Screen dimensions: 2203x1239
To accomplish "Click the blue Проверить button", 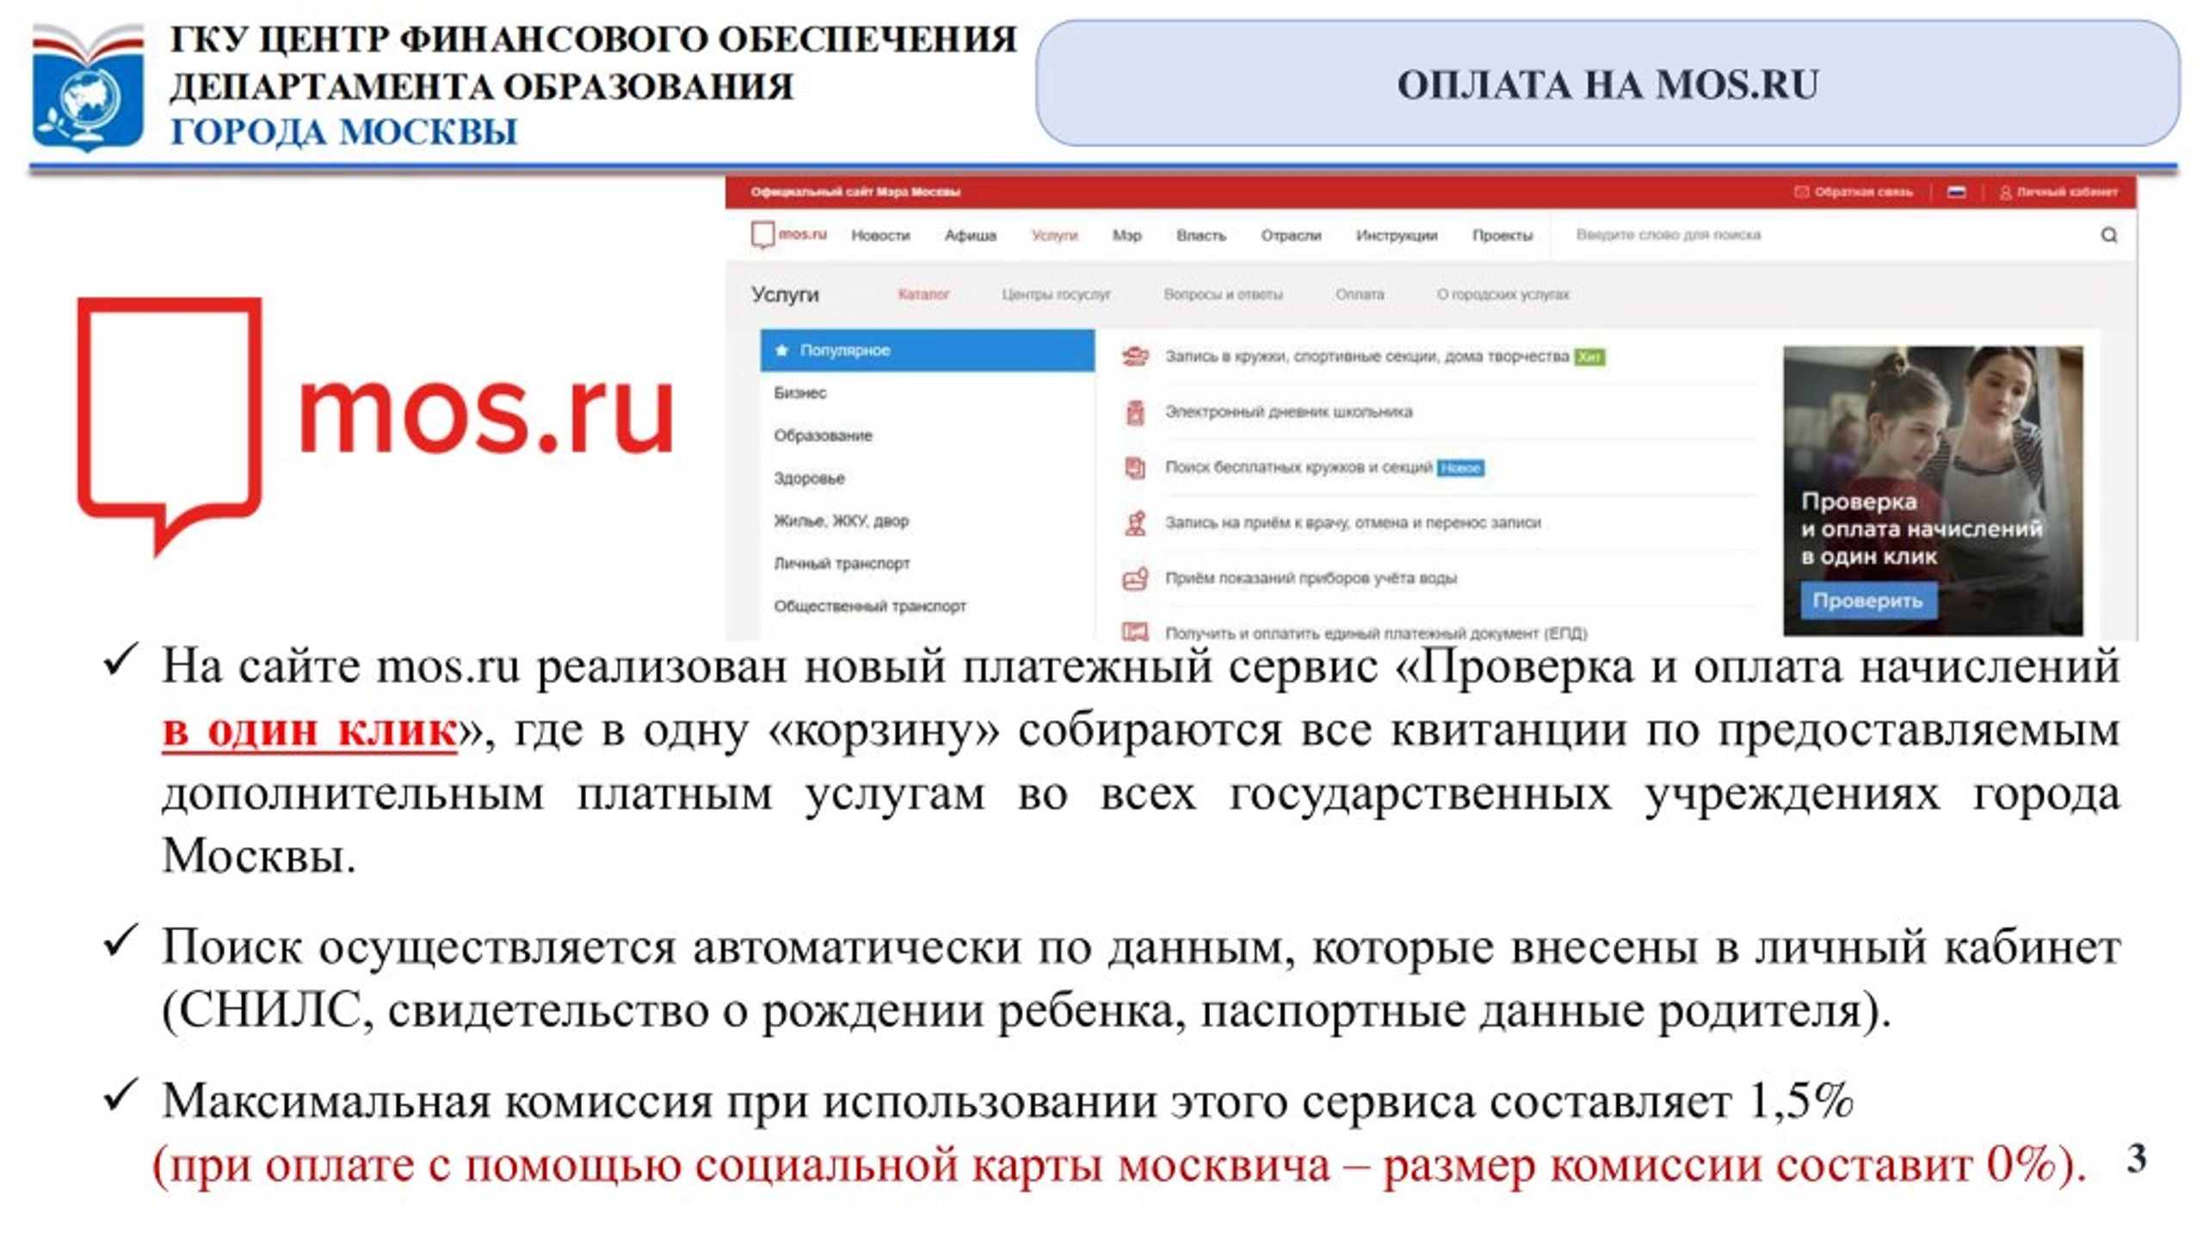I will pos(1867,601).
